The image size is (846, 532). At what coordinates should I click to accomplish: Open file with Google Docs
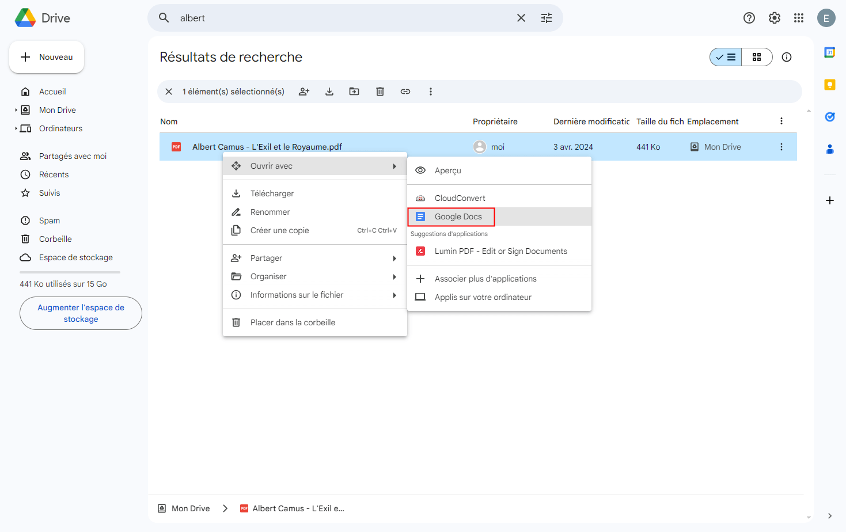coord(458,216)
